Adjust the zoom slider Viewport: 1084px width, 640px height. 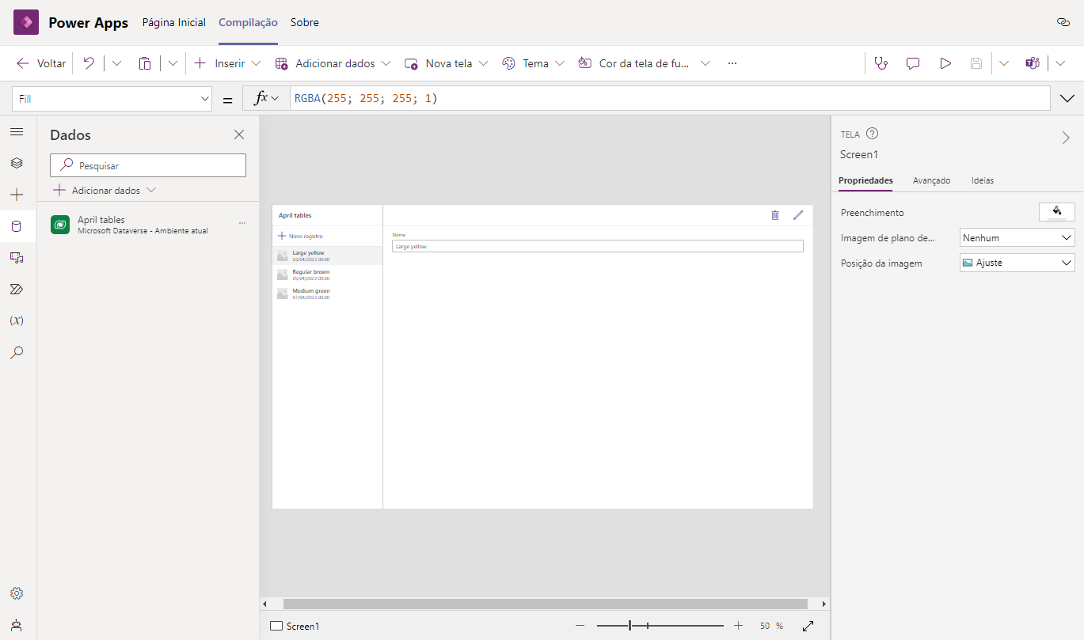pos(660,626)
